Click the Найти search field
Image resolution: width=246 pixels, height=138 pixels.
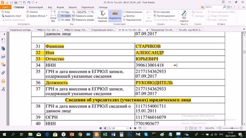click(214, 7)
